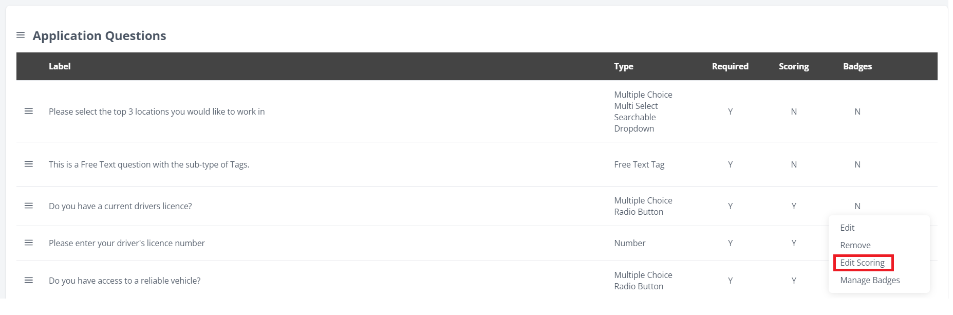This screenshot has width=953, height=315.
Task: Click drag handle for current drivers licence question
Action: (x=29, y=206)
